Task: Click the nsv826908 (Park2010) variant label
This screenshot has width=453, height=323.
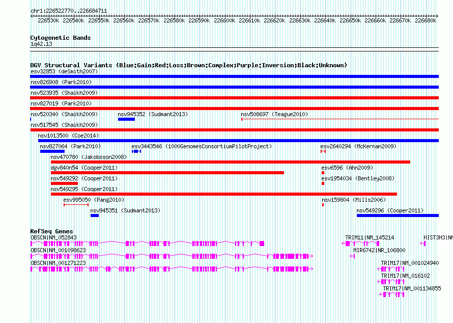Action: (61, 82)
